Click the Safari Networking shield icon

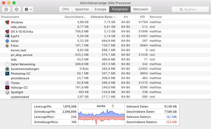click(x=7, y=64)
